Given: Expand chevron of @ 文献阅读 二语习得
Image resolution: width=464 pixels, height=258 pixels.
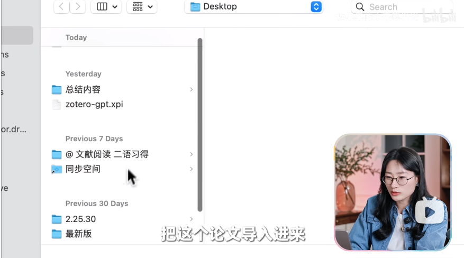Looking at the screenshot, I should click(192, 154).
